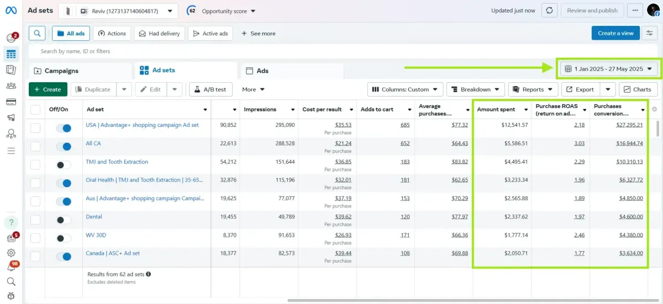Viewport: 663px width, 304px height.
Task: Click the Meta logo icon
Action: (11, 11)
